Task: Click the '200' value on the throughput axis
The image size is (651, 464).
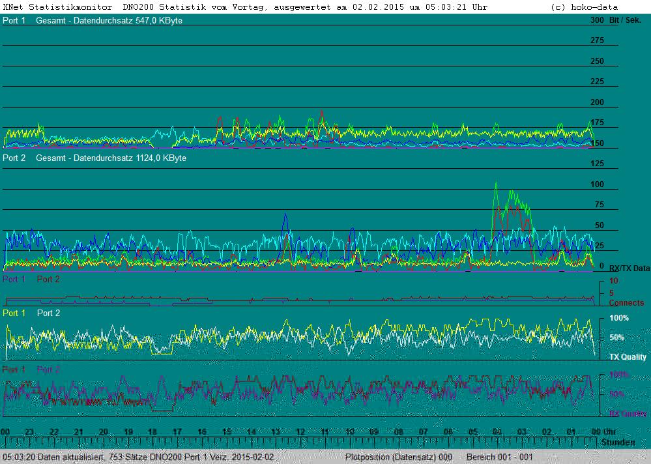Action: [x=597, y=102]
